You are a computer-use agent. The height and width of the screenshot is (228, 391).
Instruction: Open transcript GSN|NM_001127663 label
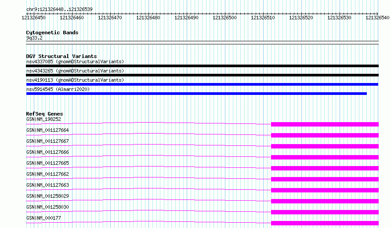pyautogui.click(x=47, y=185)
